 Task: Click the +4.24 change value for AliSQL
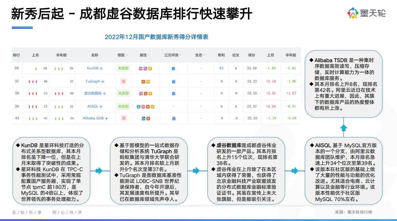[270, 106]
